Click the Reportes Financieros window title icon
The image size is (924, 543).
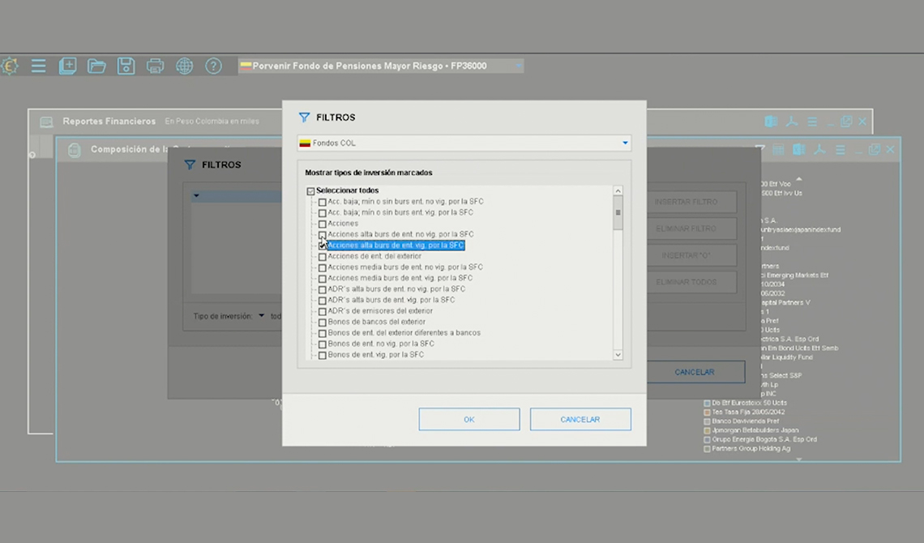(46, 122)
